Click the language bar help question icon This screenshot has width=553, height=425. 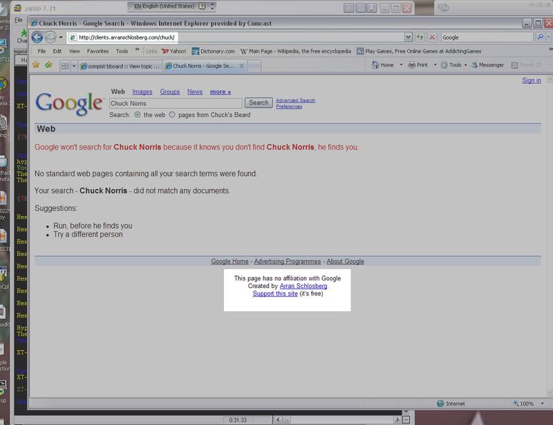(x=202, y=6)
